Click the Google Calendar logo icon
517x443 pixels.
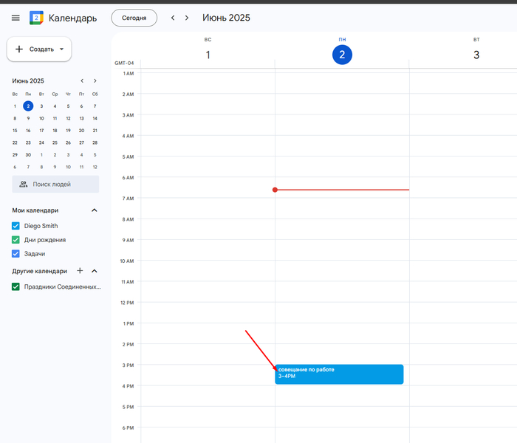point(36,18)
